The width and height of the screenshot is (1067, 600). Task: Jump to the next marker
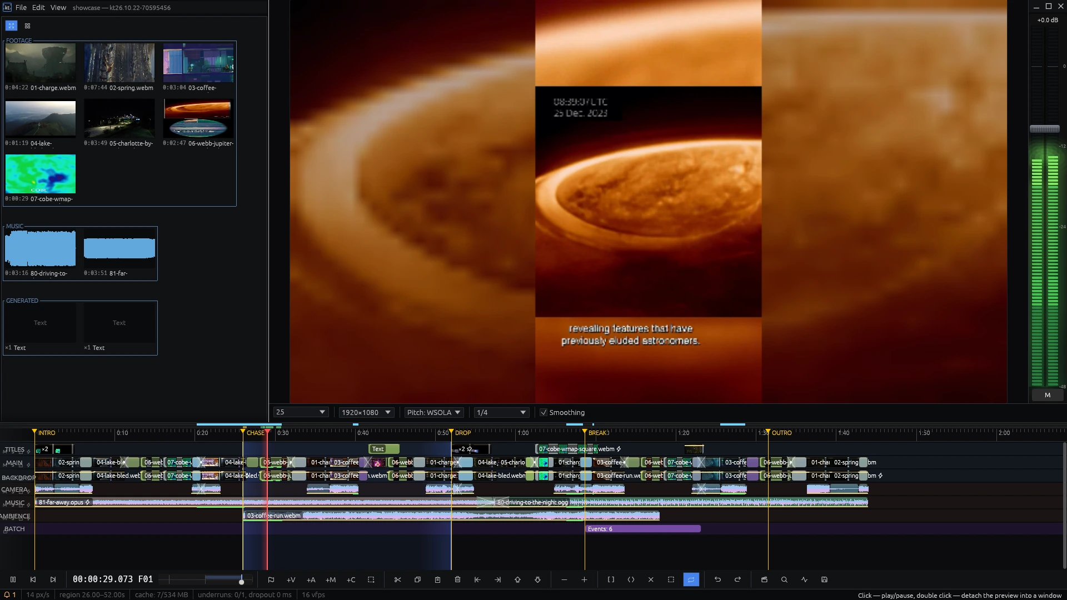point(53,579)
